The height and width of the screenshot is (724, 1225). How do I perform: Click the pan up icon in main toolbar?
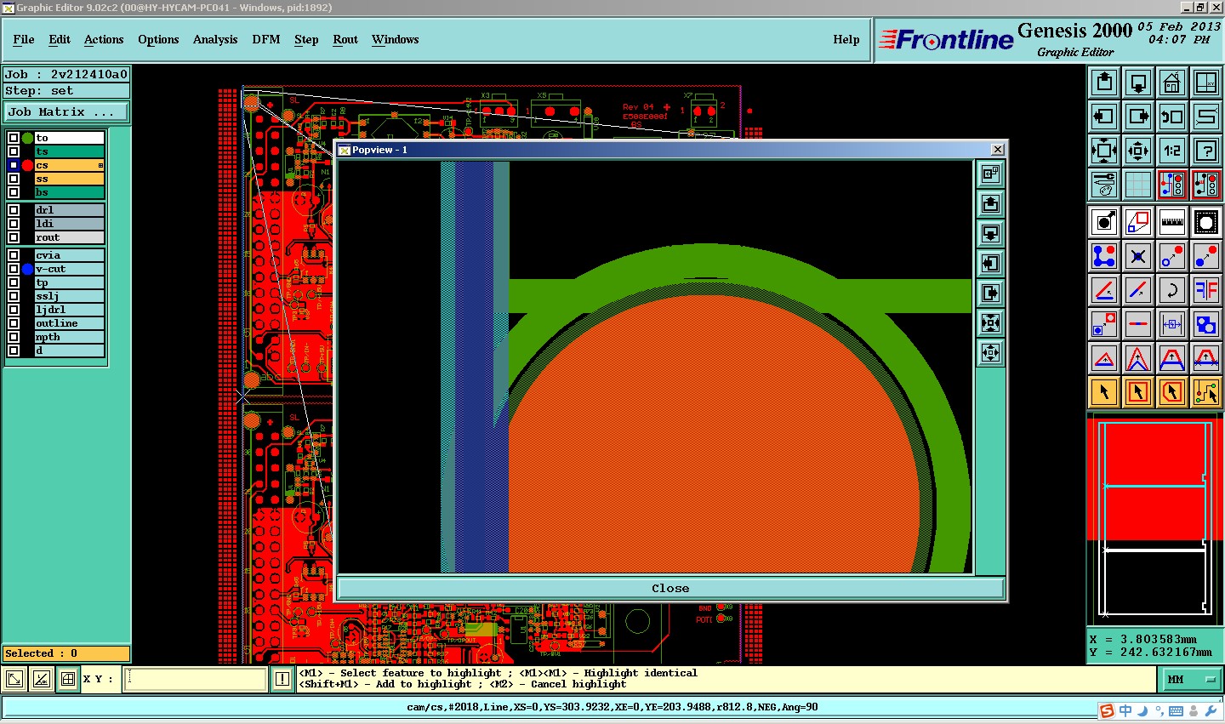(1104, 83)
